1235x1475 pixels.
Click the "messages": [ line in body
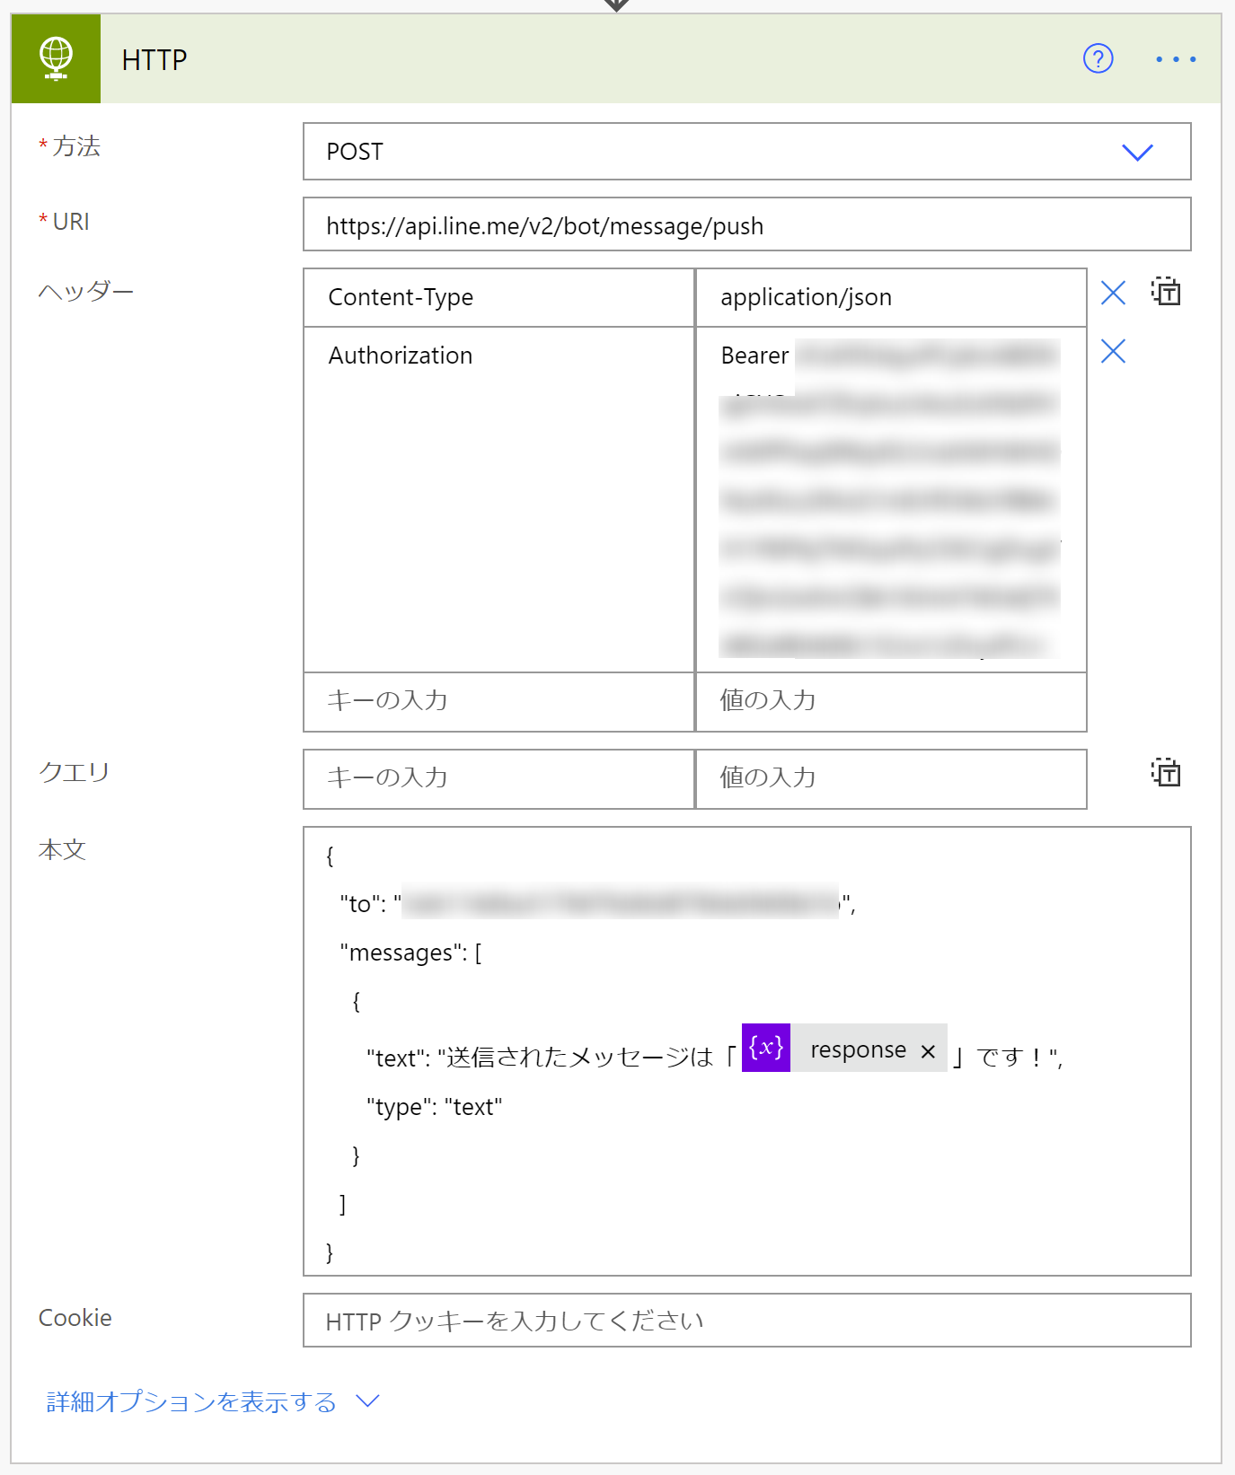click(410, 953)
